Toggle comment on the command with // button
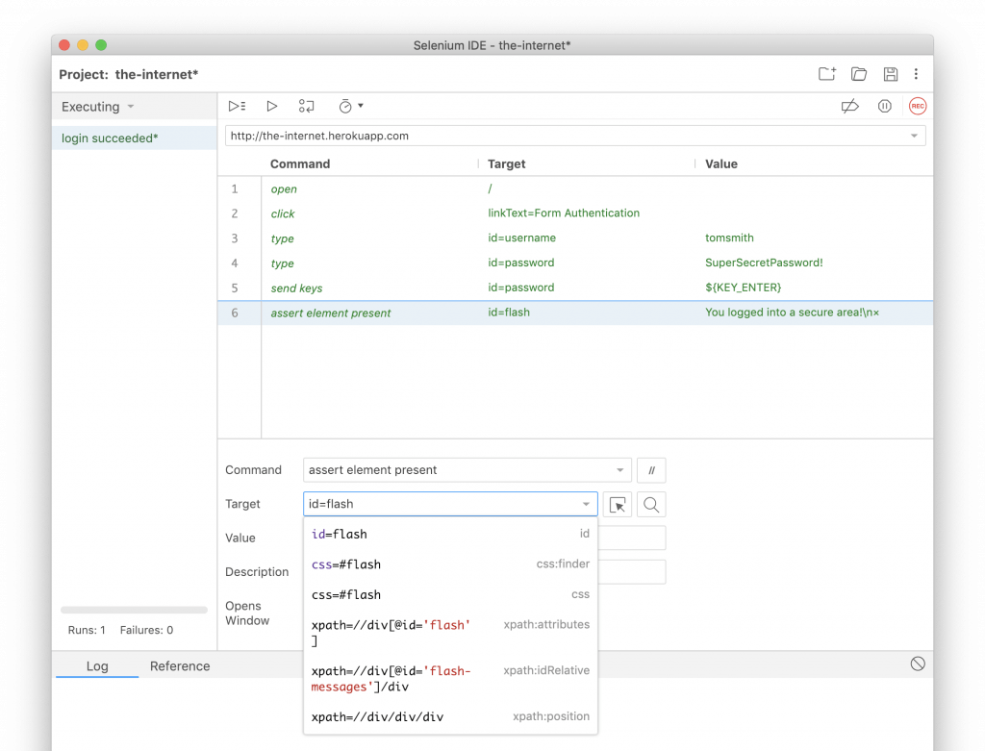Screen dimensions: 985x751 tap(651, 470)
